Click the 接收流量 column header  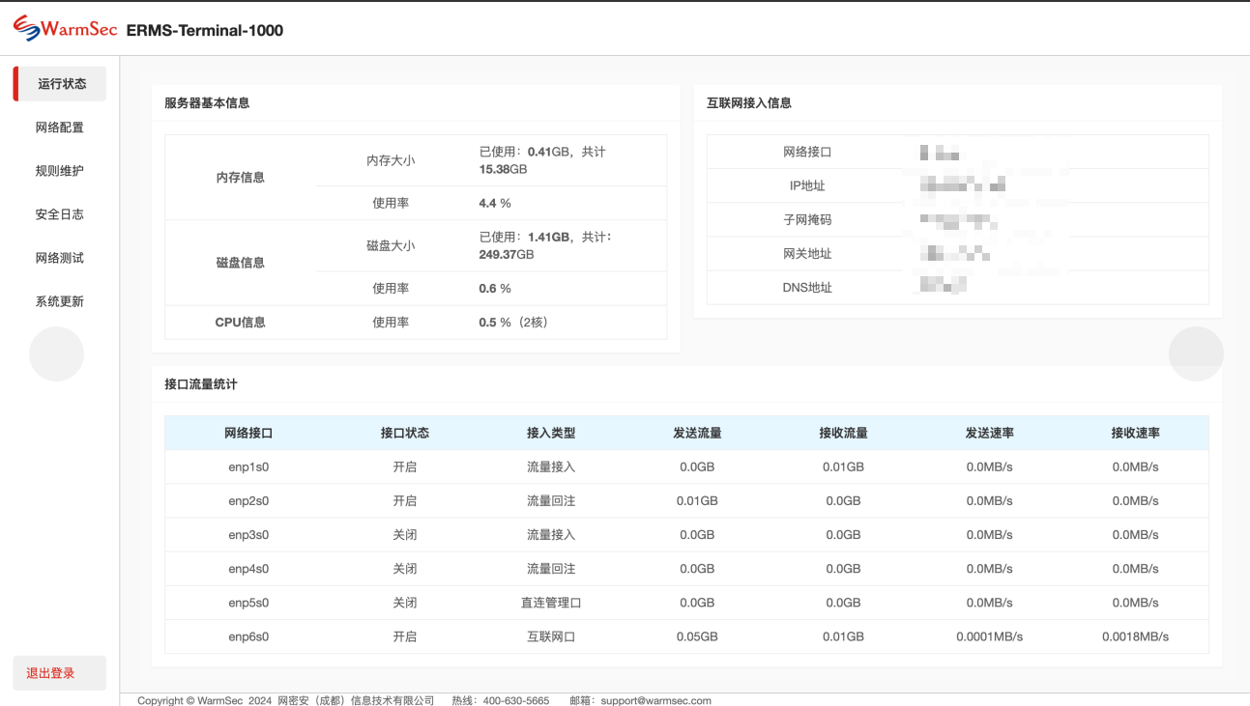point(843,434)
